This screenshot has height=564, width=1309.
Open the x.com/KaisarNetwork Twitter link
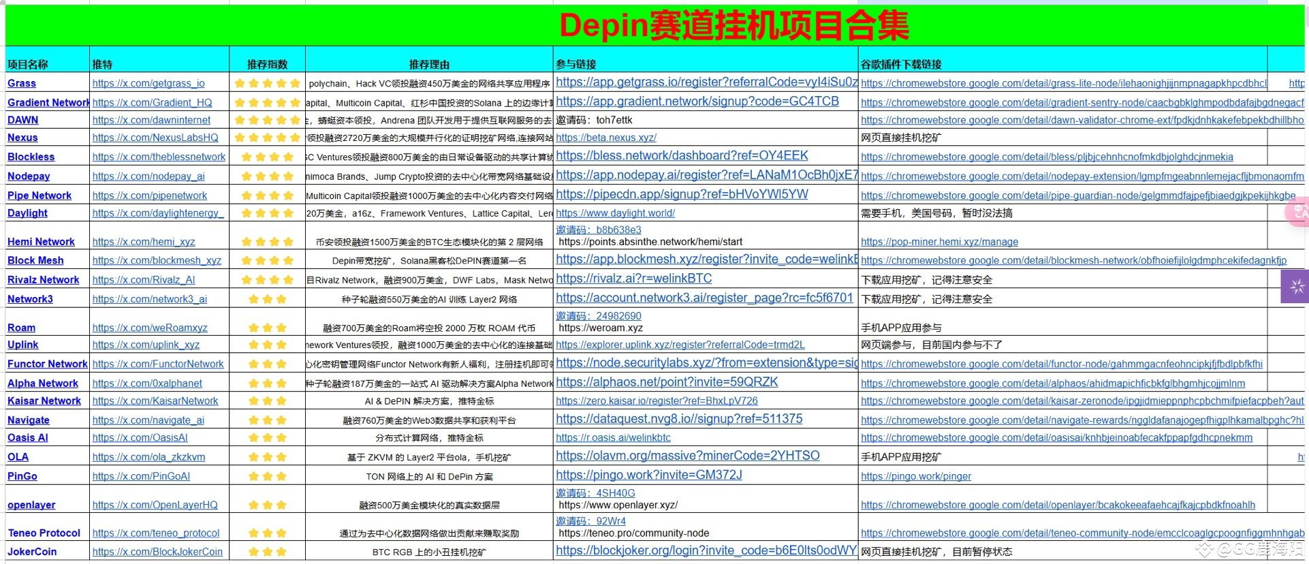pos(156,401)
